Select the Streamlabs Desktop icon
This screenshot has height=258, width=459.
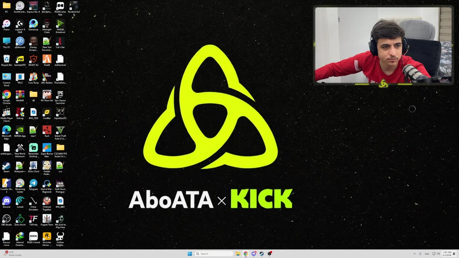33,150
